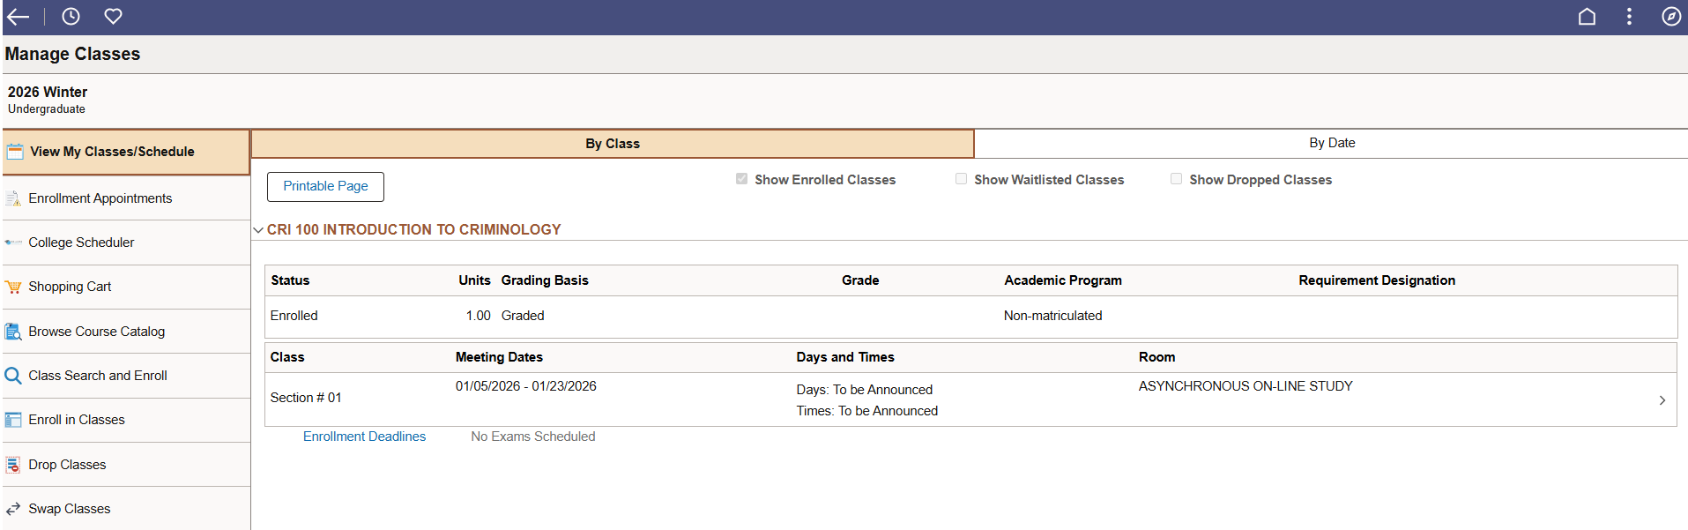Enable Show Waitlisted Classes checkbox
The image size is (1688, 530).
tap(961, 179)
